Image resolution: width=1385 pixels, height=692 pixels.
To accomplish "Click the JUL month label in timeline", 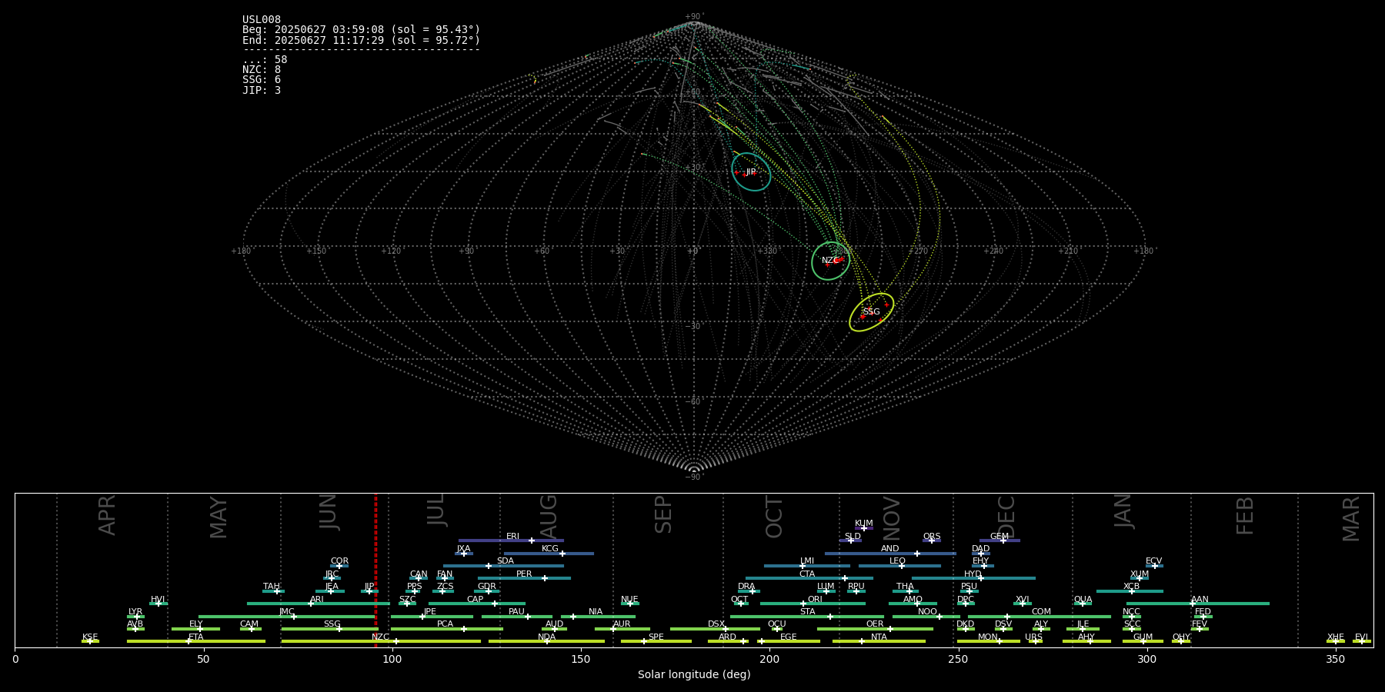I will click(436, 510).
